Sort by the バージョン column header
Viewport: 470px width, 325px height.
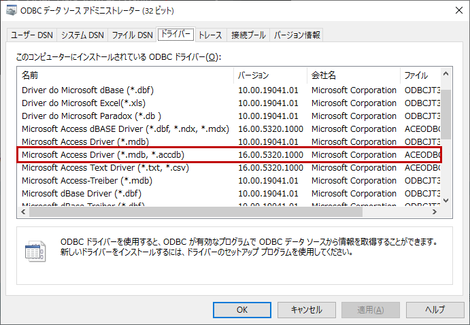pyautogui.click(x=270, y=75)
